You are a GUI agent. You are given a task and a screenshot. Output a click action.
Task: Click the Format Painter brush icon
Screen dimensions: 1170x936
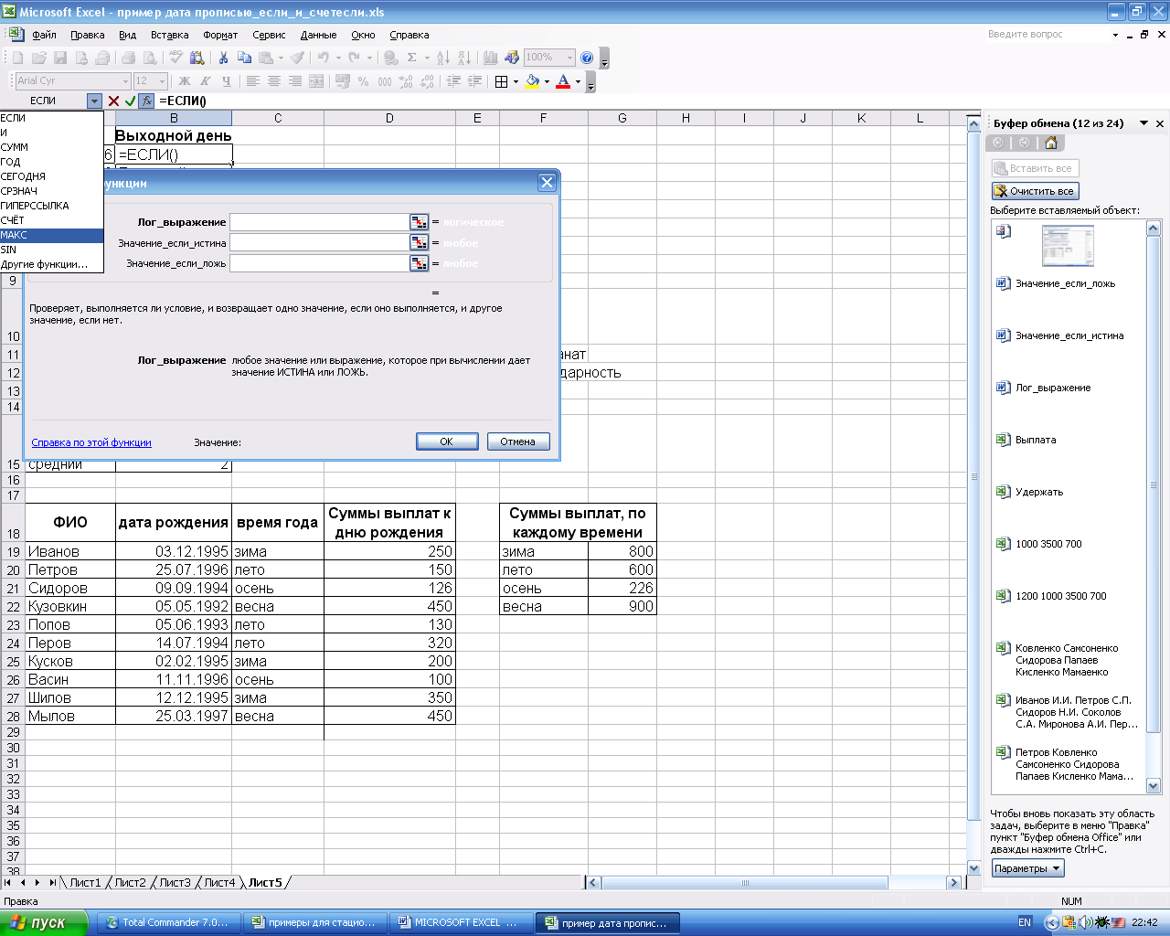(297, 58)
